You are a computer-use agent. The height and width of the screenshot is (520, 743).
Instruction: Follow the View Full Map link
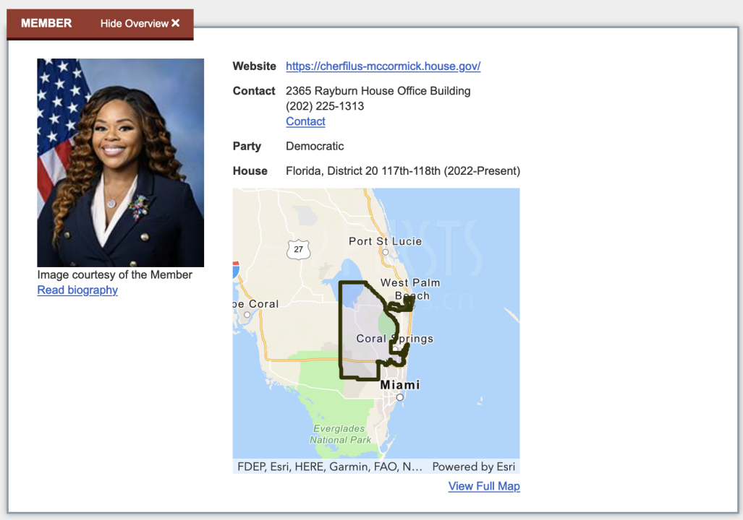tap(484, 486)
